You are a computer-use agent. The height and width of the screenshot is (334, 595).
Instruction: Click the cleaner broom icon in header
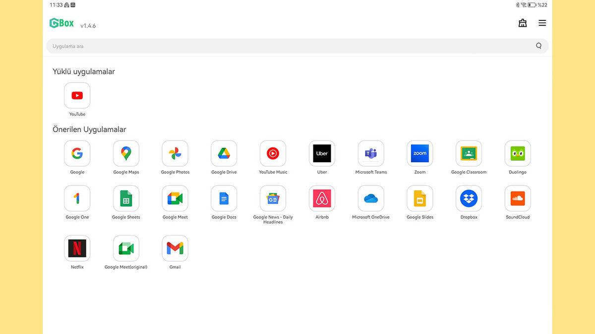point(523,23)
